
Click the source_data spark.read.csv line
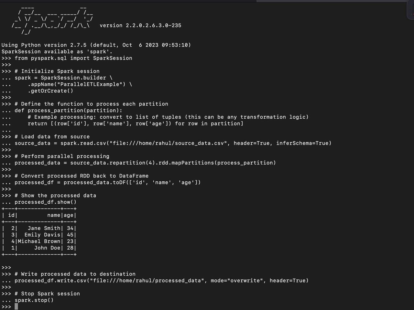tap(173, 143)
